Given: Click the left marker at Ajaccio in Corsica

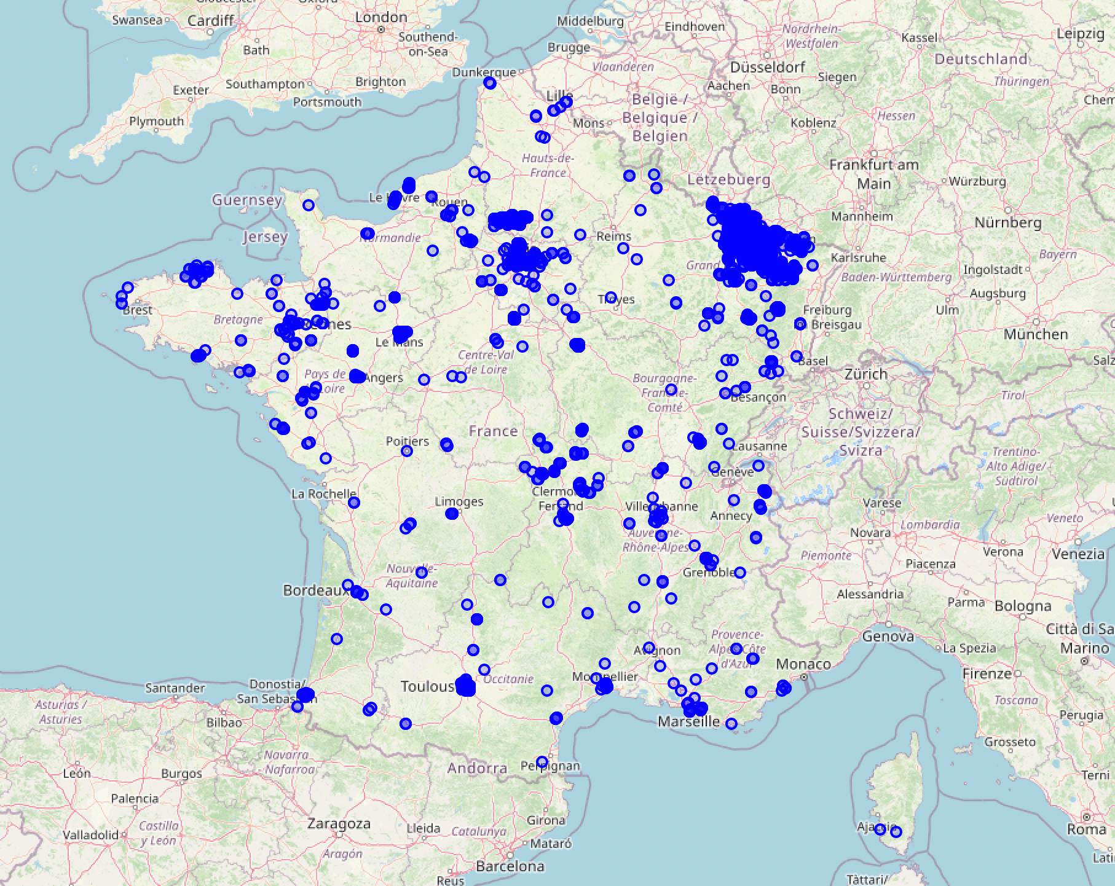Looking at the screenshot, I should pyautogui.click(x=880, y=829).
